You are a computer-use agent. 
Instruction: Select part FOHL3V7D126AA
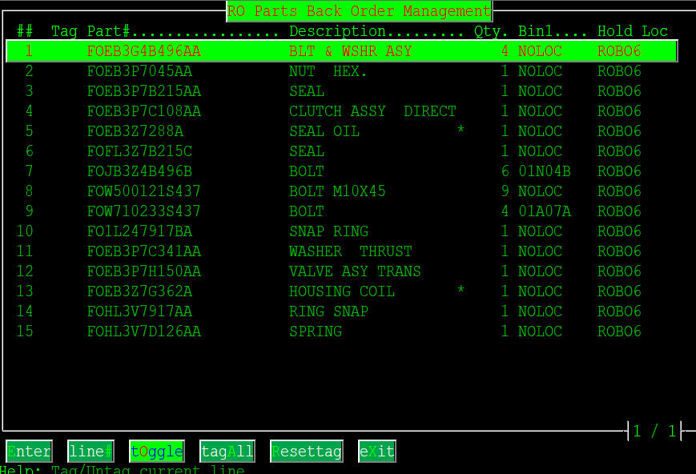click(x=144, y=331)
